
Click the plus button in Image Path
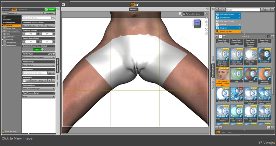[x=49, y=81]
